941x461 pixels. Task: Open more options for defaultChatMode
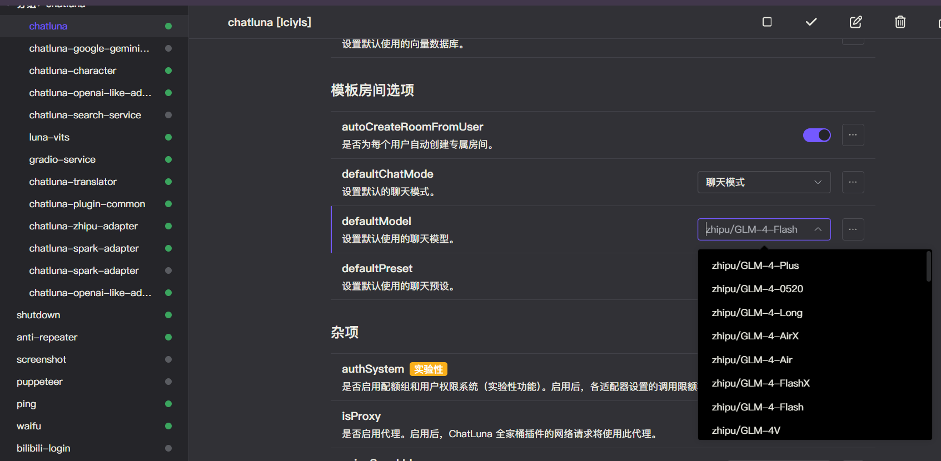pos(853,182)
